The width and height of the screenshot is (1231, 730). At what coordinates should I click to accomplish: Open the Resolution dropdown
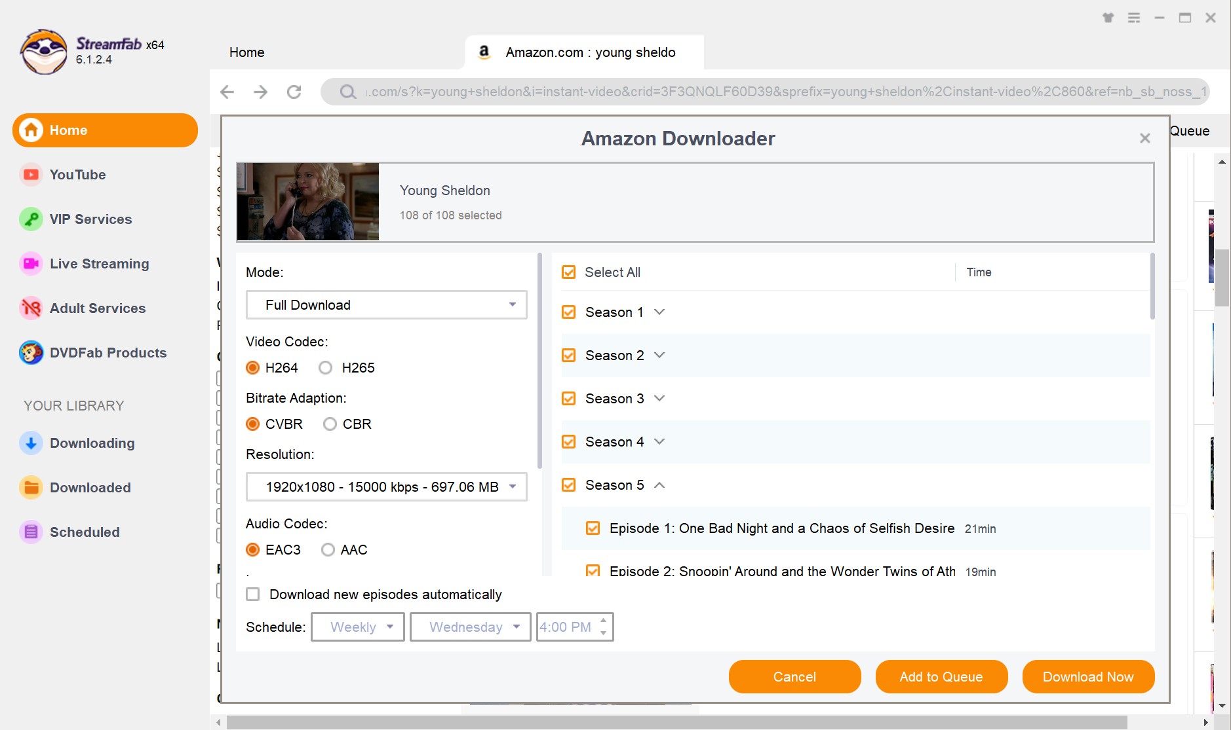tap(387, 487)
